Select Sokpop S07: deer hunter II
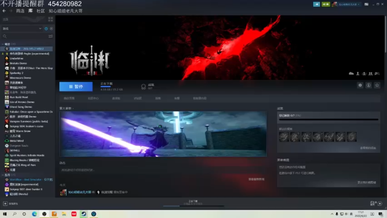 (x=27, y=189)
